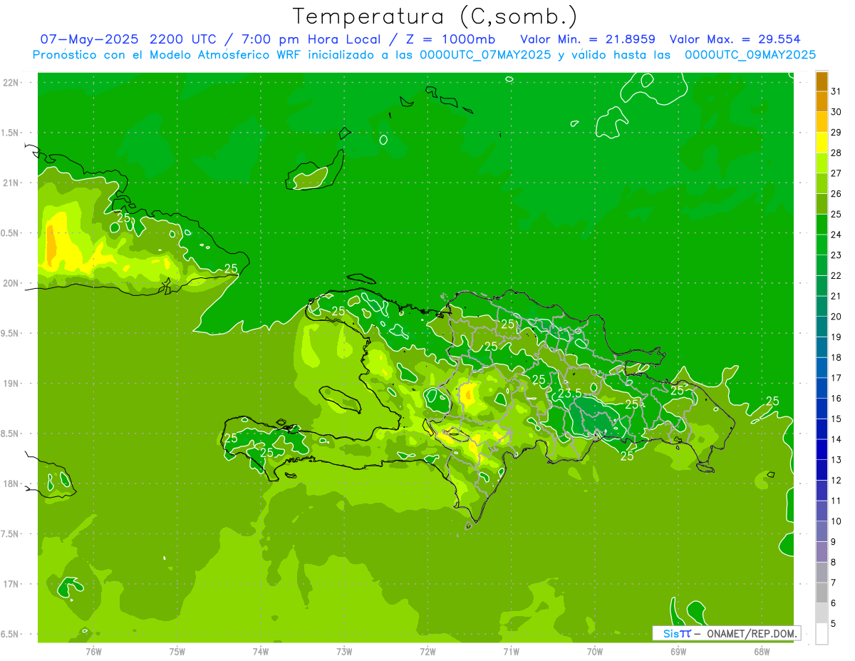Click the 'Valor Max. = 29.554' readout
Image resolution: width=855 pixels, height=661 pixels.
tap(735, 39)
